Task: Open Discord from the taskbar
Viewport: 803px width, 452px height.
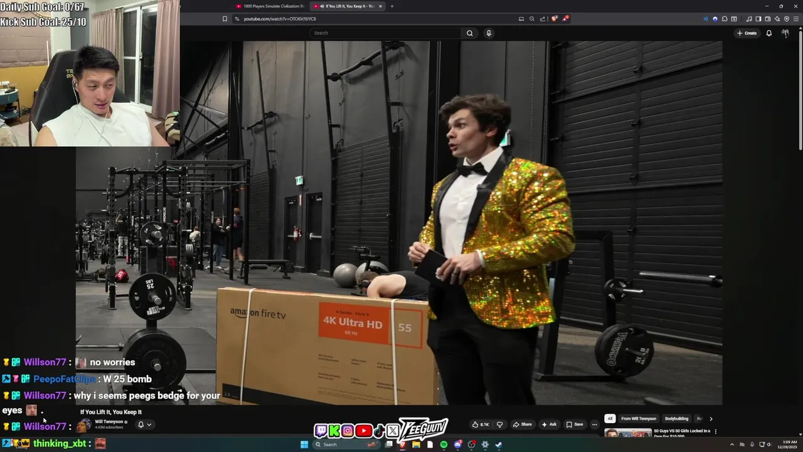Action: [x=458, y=444]
